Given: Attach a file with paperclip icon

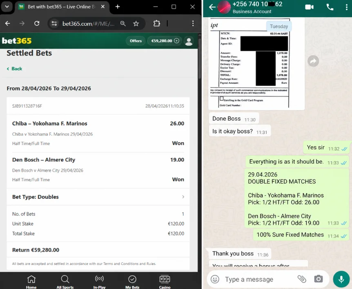Looking at the screenshot, I should point(302,279).
